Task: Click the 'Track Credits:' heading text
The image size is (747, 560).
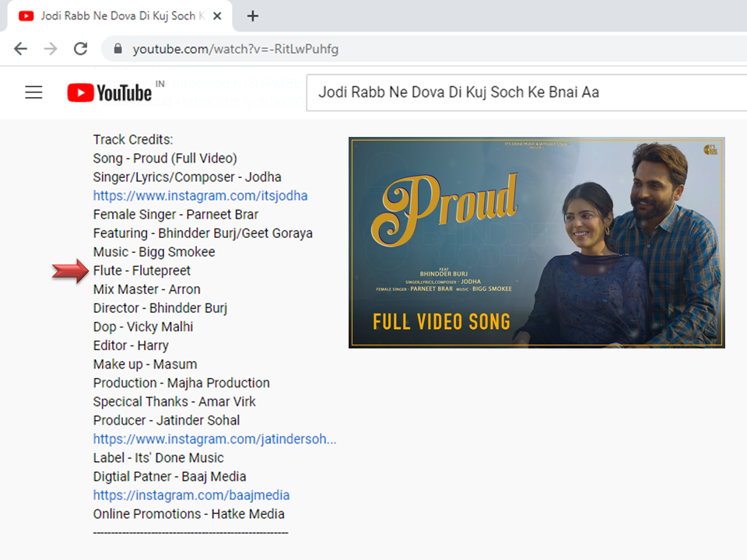Action: pyautogui.click(x=133, y=140)
